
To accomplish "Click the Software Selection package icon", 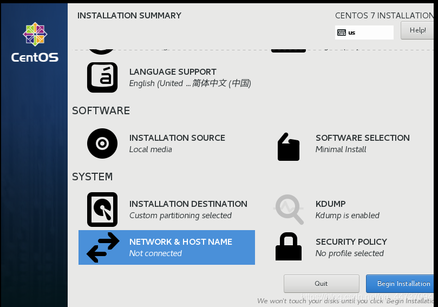I will point(288,147).
